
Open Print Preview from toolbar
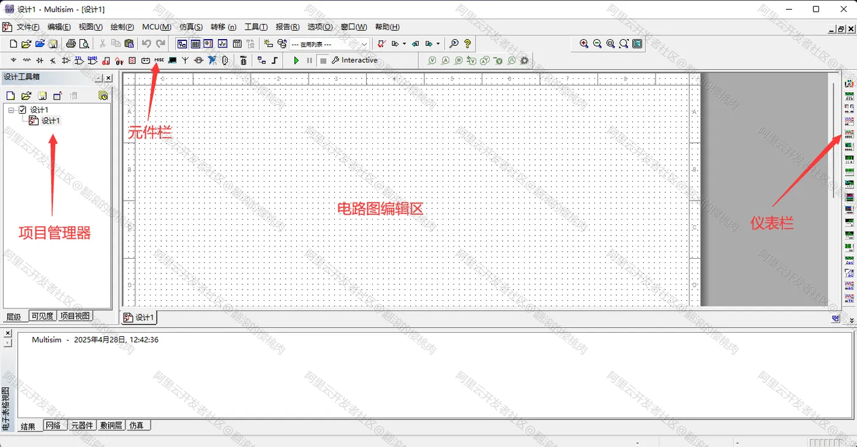click(84, 43)
